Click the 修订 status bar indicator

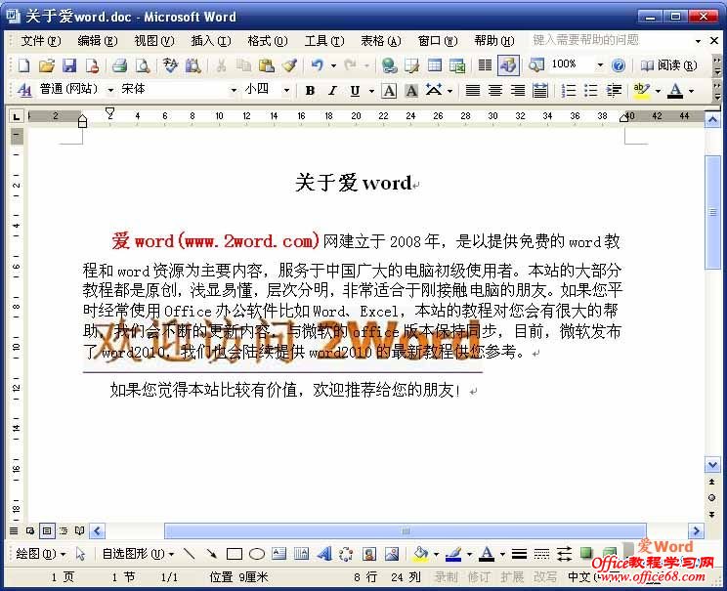[479, 577]
